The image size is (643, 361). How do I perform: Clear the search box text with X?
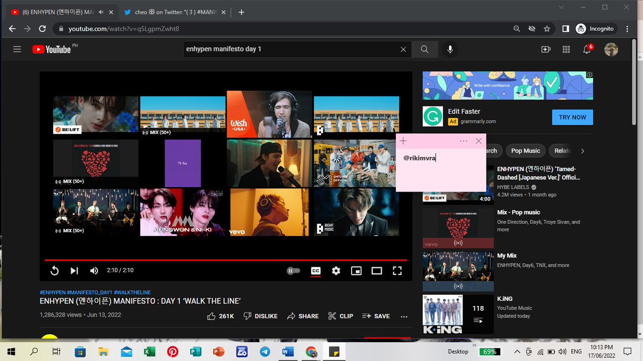tap(403, 49)
